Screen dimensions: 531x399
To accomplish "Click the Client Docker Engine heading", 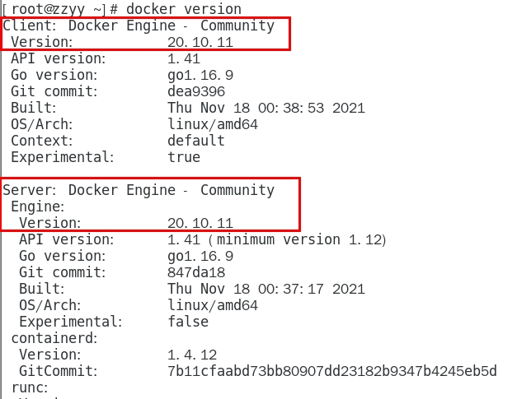I will point(139,26).
